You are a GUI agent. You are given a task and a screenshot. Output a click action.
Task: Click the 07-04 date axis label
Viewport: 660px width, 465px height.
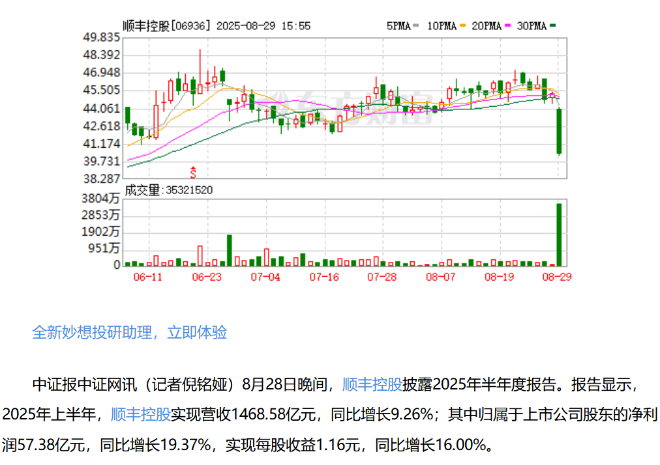click(x=265, y=277)
